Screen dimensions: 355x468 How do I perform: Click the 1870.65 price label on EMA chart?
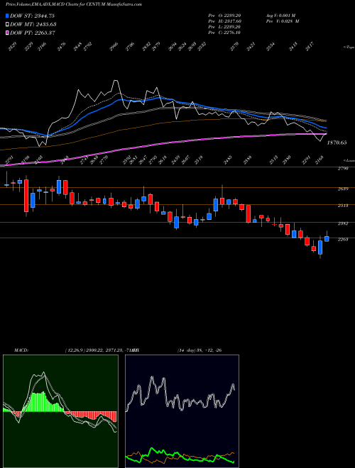click(337, 143)
